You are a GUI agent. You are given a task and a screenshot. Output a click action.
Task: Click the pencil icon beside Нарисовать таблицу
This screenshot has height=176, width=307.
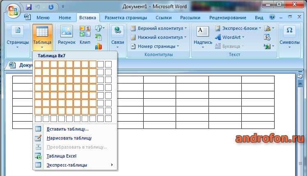click(x=38, y=138)
